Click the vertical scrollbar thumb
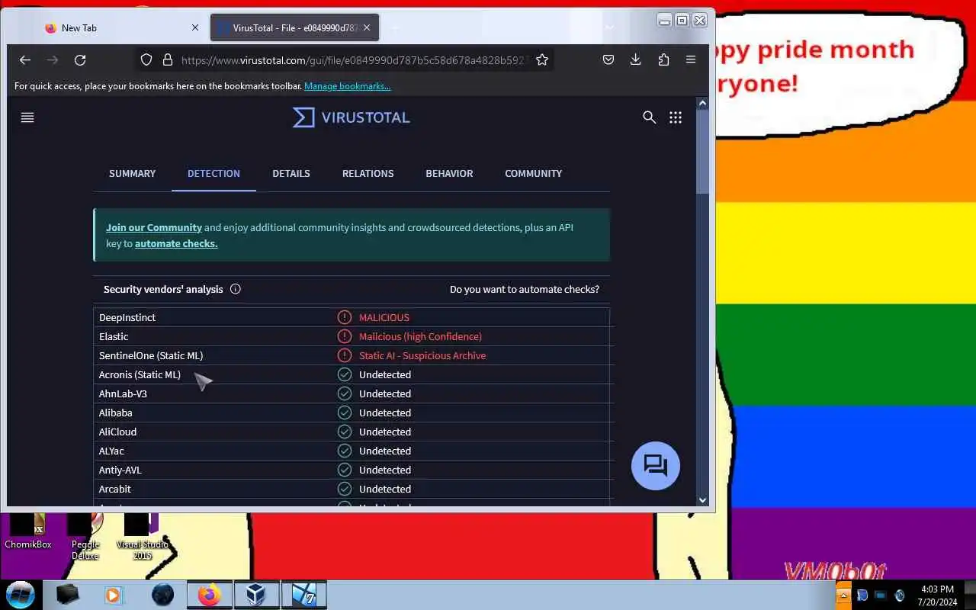The width and height of the screenshot is (976, 610). pyautogui.click(x=702, y=152)
